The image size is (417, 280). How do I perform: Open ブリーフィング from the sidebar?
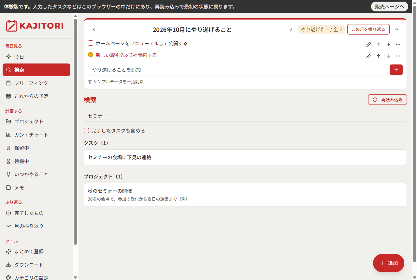pyautogui.click(x=36, y=83)
